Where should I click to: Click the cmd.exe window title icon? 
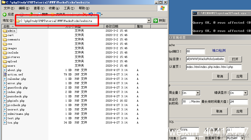click(195, 13)
